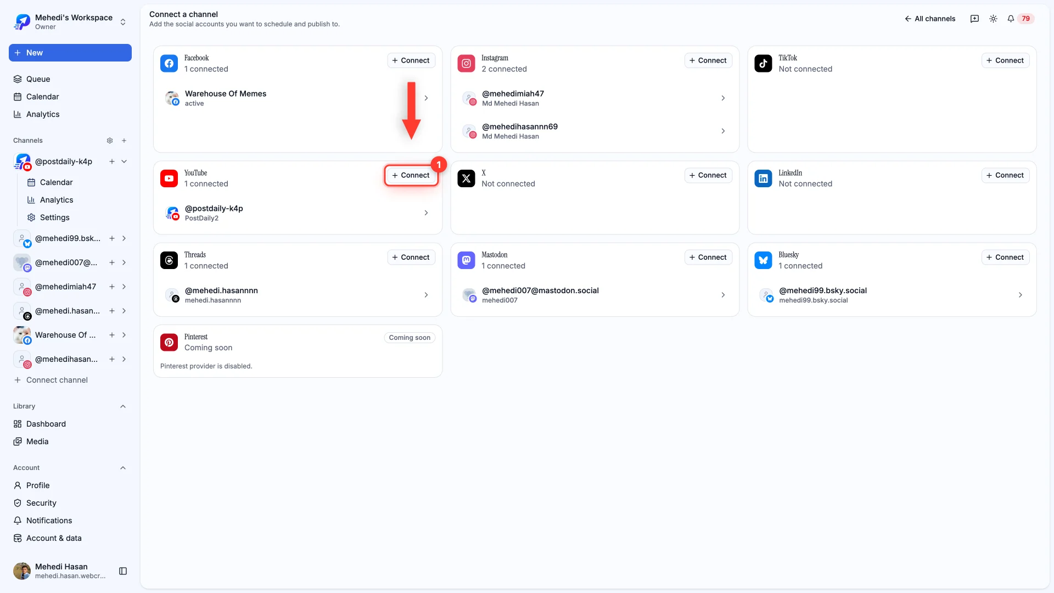Connect a LinkedIn account

coord(1005,175)
